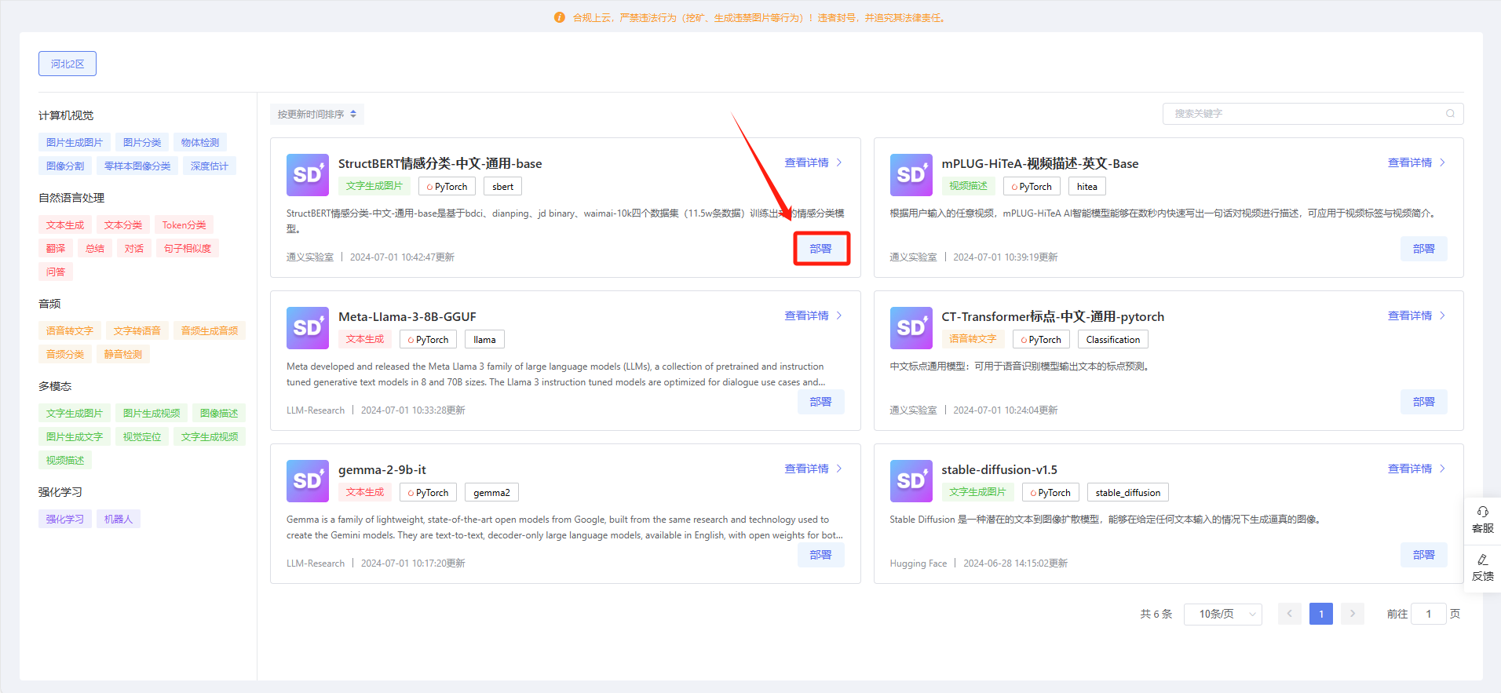Filter by 对话 tag
This screenshot has width=1501, height=693.
coord(134,249)
